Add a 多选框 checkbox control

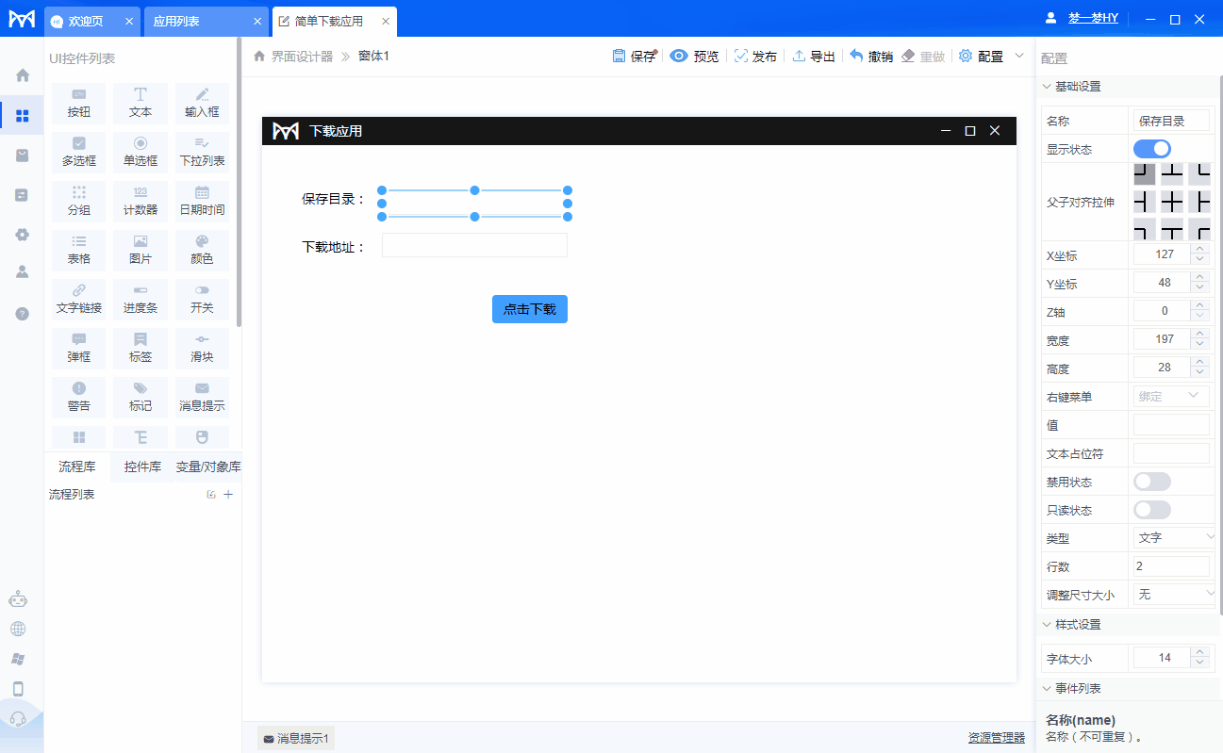point(79,152)
